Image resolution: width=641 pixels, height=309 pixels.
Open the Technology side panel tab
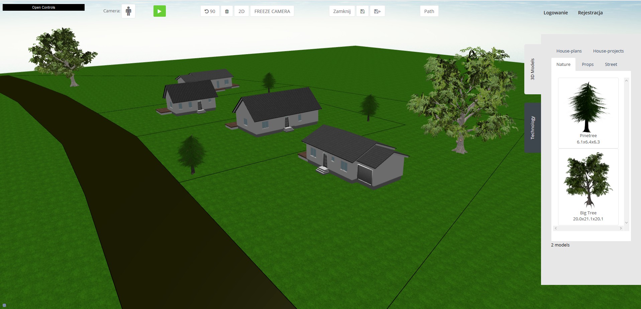(x=533, y=128)
